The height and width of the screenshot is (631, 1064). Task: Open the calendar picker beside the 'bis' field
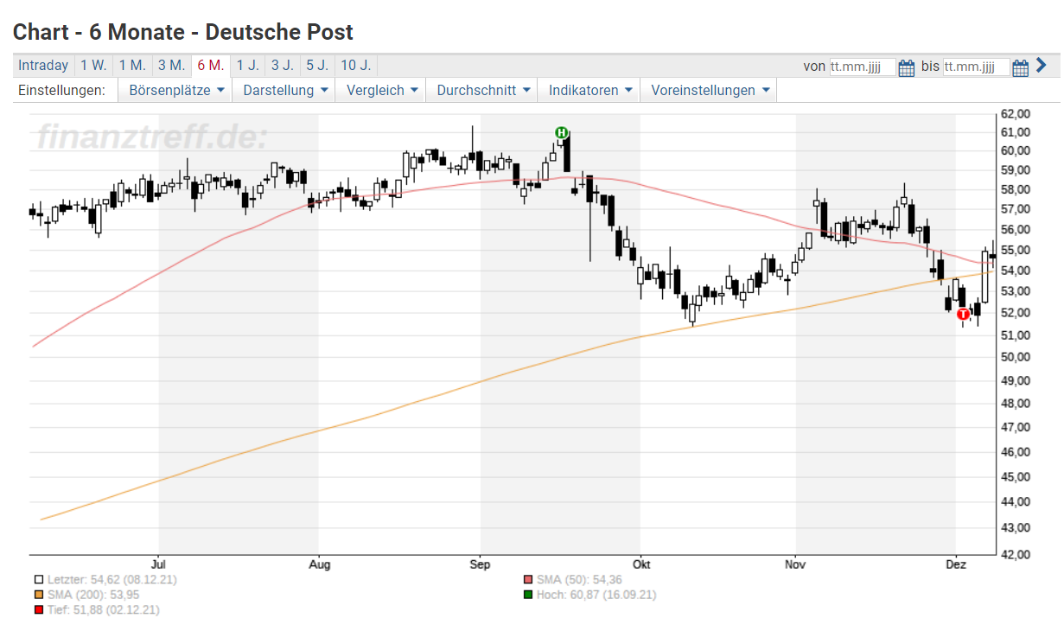(x=1020, y=67)
